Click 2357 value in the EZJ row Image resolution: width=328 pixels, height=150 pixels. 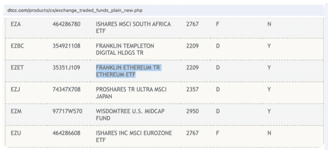click(192, 90)
